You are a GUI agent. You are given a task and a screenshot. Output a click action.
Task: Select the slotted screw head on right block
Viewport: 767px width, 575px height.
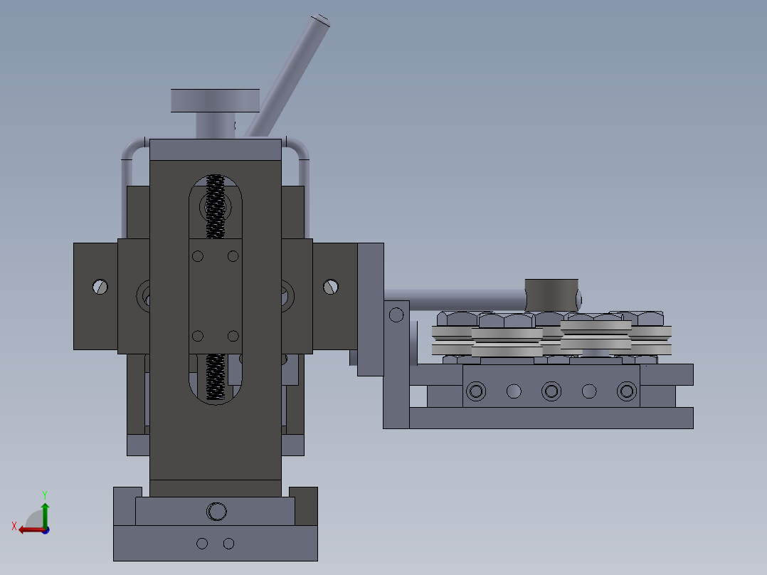coord(331,287)
